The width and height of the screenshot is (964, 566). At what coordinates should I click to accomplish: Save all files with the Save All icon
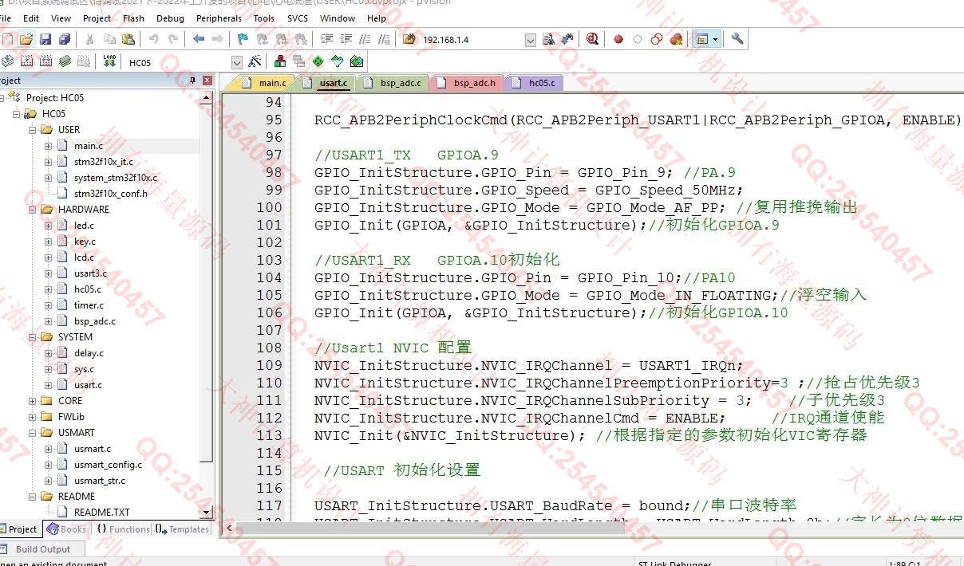coord(65,39)
